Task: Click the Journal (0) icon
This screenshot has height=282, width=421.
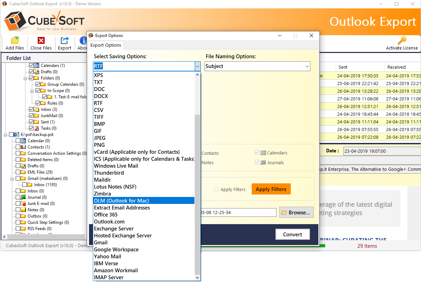Action: (x=23, y=197)
